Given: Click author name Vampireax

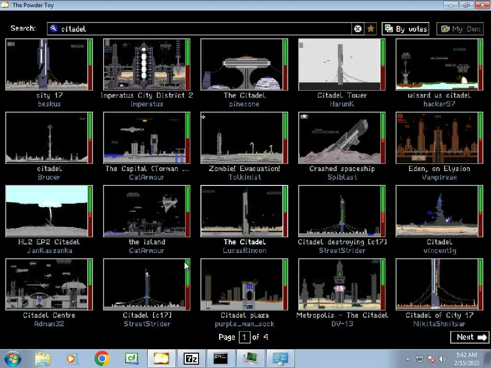Looking at the screenshot, I should click(439, 177).
